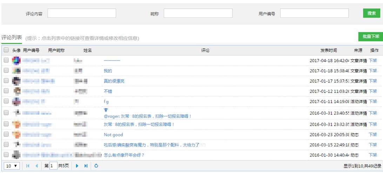Click avatar beside the 'Not good' comment
The image size is (383, 173).
[16, 135]
